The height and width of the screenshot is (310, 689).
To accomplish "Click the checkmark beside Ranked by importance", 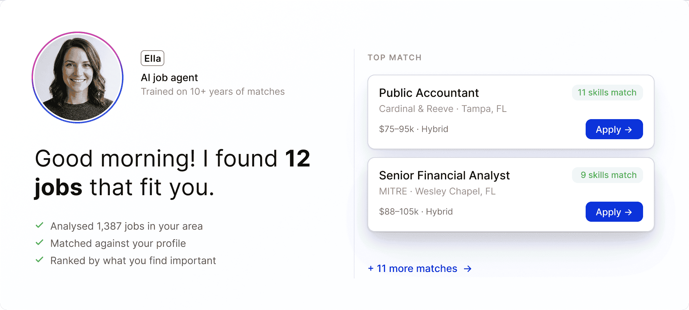I will [39, 260].
